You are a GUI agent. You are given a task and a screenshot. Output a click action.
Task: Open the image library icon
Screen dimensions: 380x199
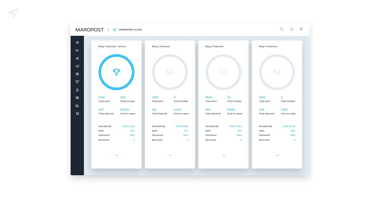point(77,98)
